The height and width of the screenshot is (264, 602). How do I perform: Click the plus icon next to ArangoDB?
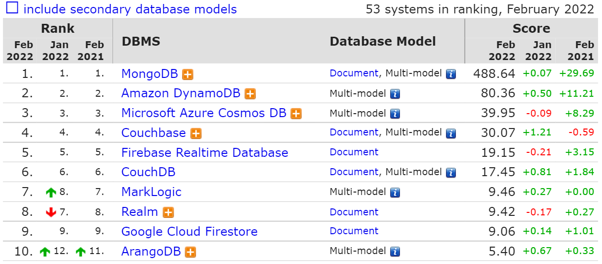coord(190,252)
